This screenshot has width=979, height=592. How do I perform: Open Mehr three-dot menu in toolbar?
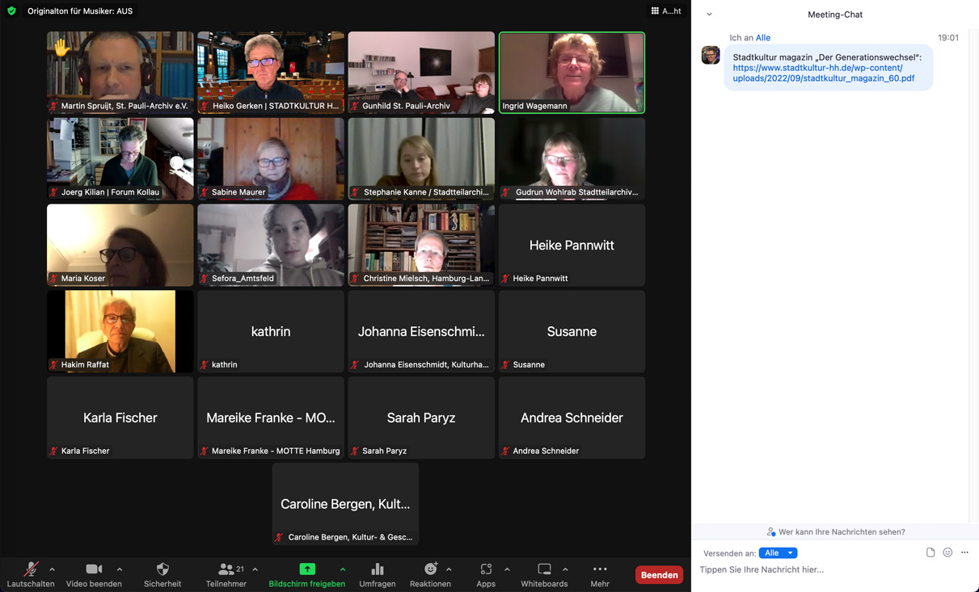point(600,574)
